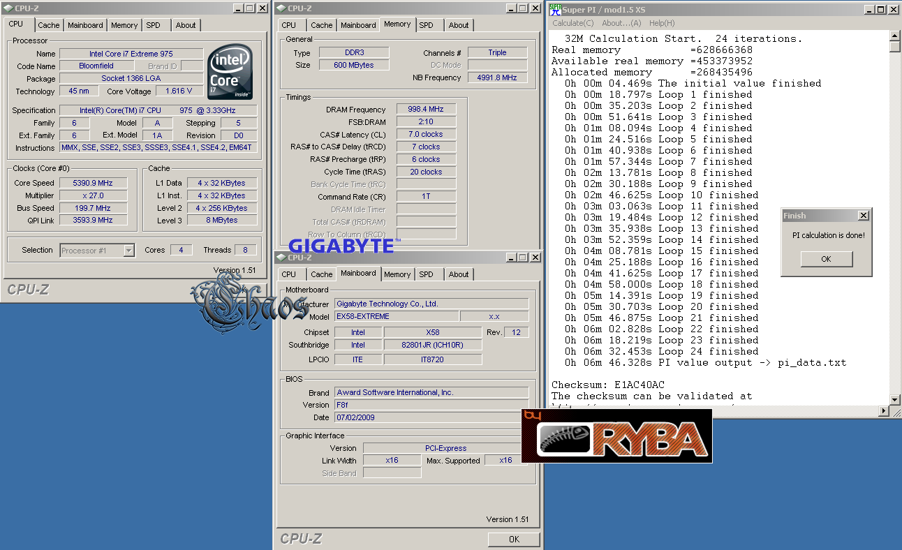Click the LPCIO value 'IT8720'
The height and width of the screenshot is (550, 902).
[433, 359]
